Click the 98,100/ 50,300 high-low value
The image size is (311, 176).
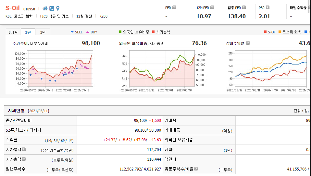pos(148,130)
